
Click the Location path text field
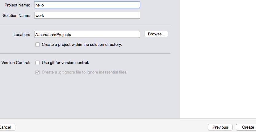click(x=87, y=34)
